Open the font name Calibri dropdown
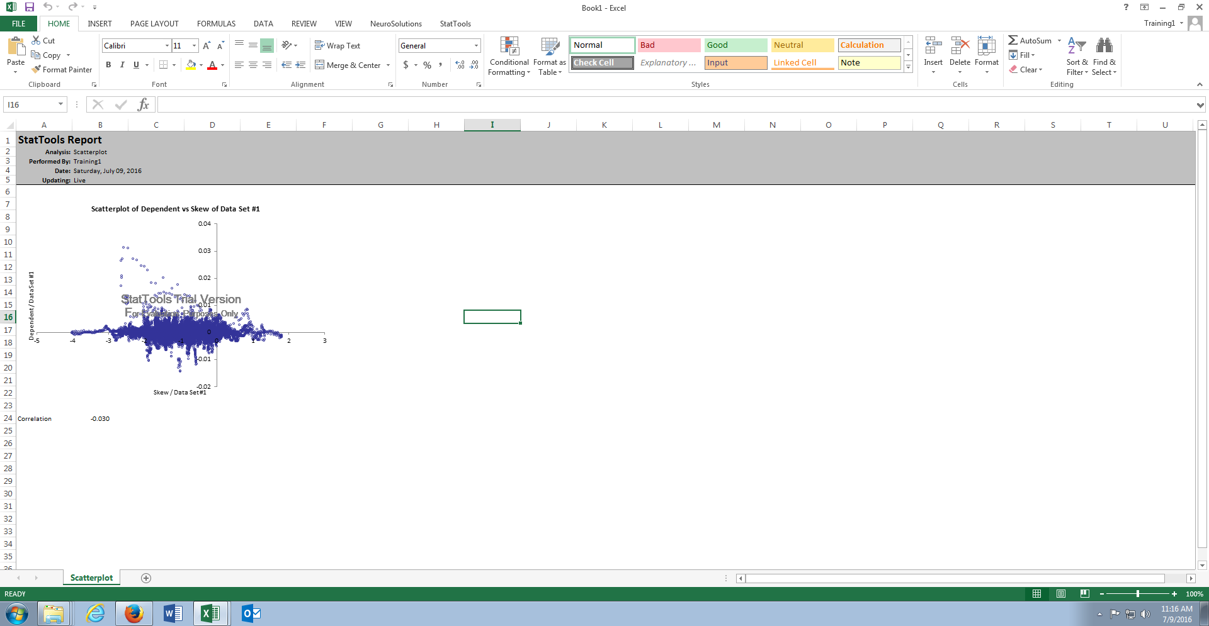The width and height of the screenshot is (1209, 626). click(167, 45)
